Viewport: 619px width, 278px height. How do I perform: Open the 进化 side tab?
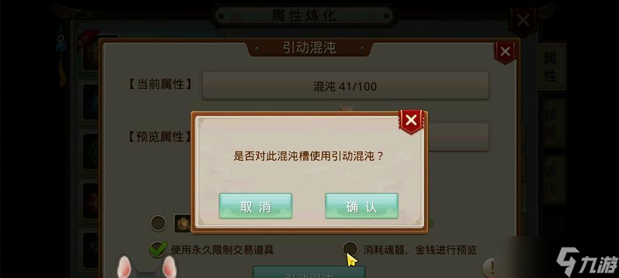point(551,179)
